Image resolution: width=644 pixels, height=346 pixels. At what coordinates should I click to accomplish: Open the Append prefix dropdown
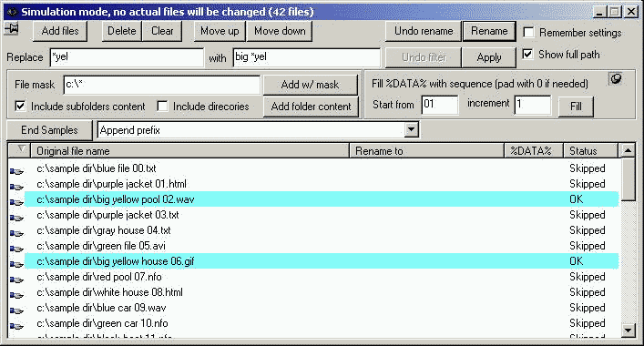coord(411,130)
